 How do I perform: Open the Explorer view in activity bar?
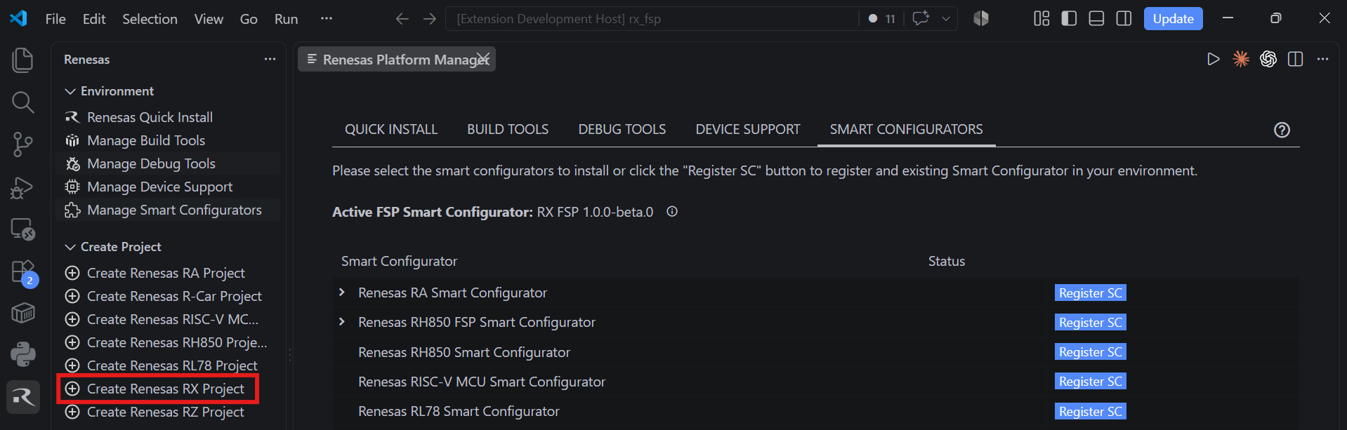click(x=22, y=60)
